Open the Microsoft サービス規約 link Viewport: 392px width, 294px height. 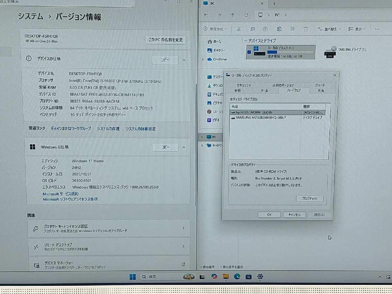[x=61, y=194]
